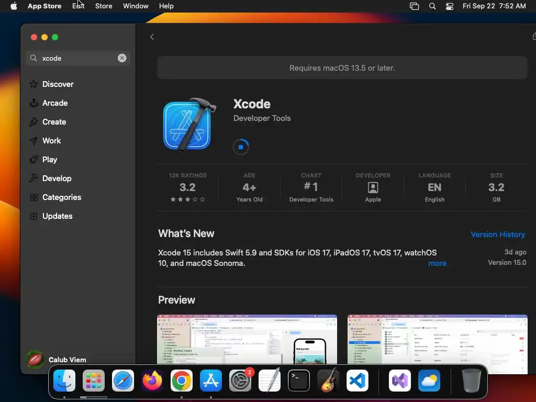
Task: Click in the xcode search field
Action: (78, 58)
